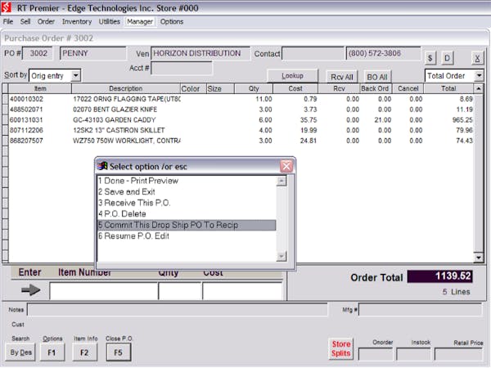Expand the Total Order dropdown

[479, 76]
